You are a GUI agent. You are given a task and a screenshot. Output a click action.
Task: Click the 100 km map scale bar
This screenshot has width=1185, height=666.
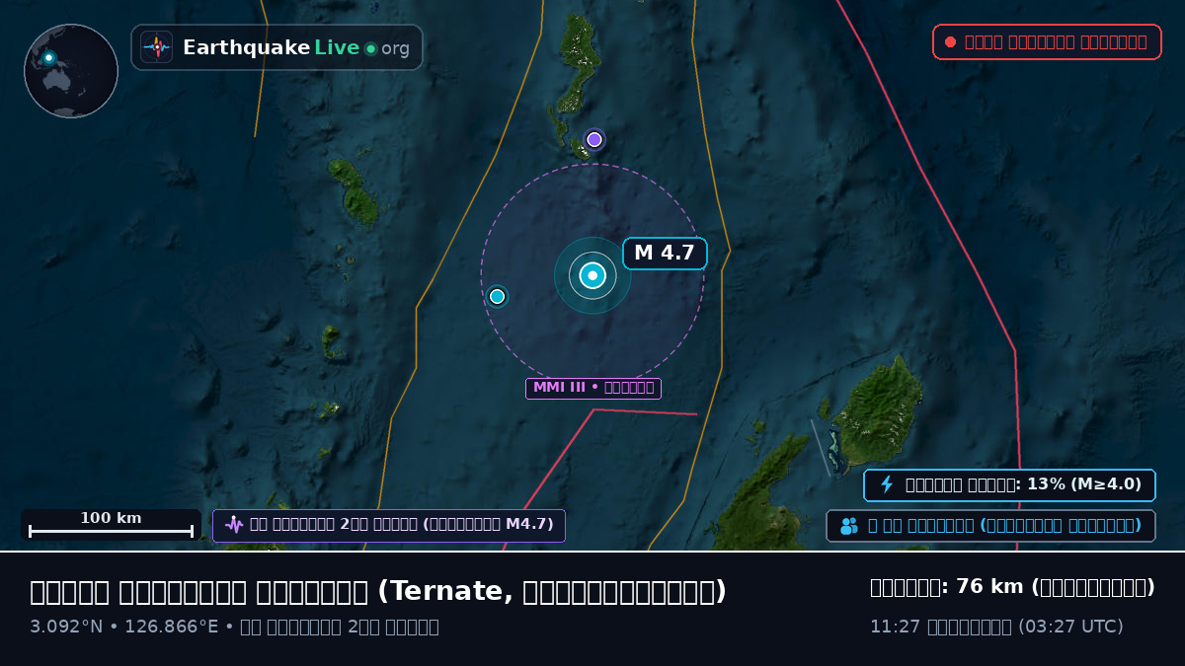tap(111, 525)
